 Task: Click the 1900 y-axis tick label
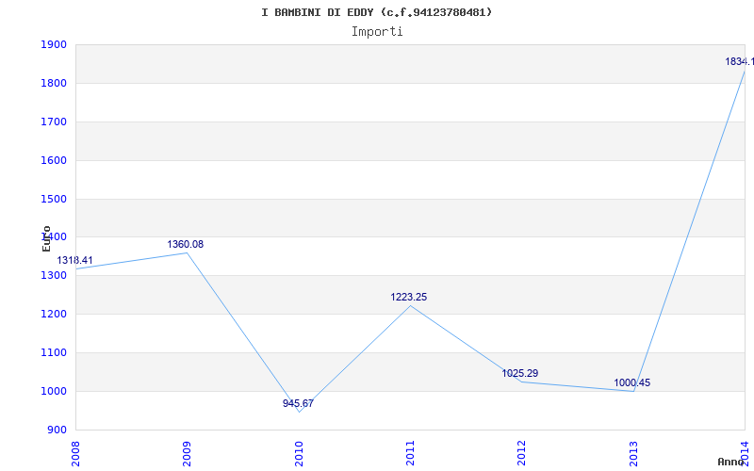[54, 44]
